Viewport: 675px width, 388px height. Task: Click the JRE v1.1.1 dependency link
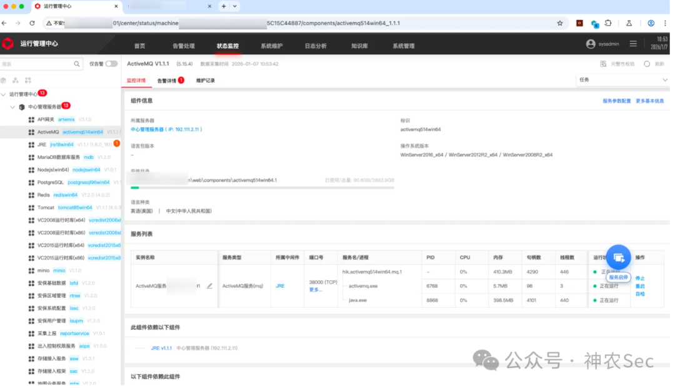(x=161, y=349)
